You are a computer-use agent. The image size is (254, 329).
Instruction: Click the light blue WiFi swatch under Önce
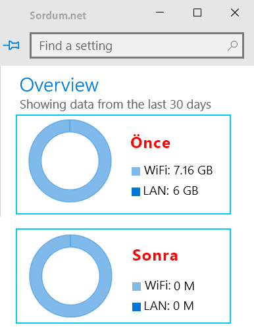136,171
